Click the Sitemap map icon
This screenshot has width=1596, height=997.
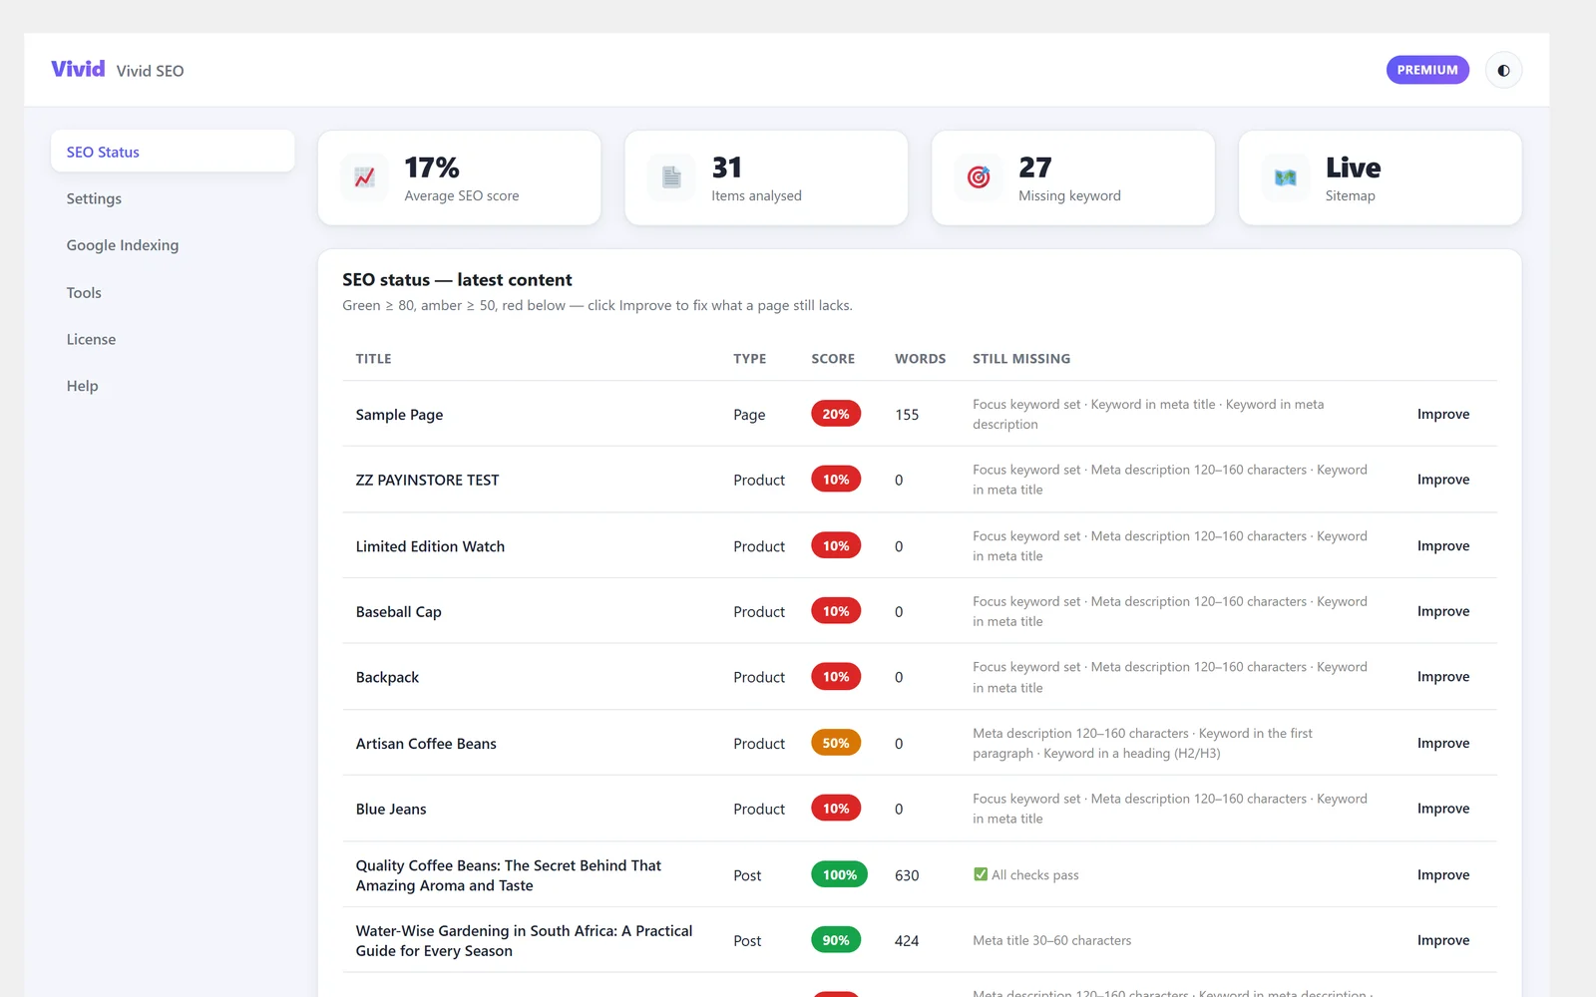[x=1286, y=177]
